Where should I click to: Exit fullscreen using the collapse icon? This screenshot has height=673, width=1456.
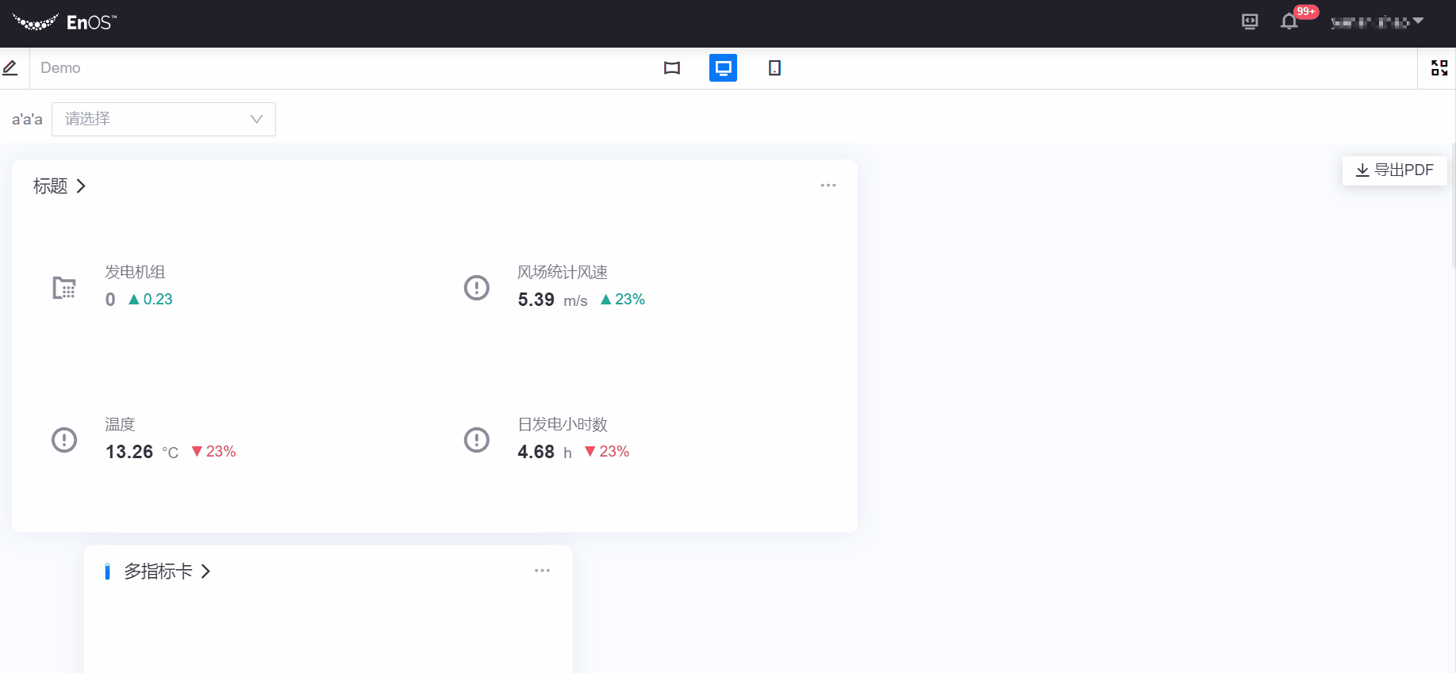1439,68
